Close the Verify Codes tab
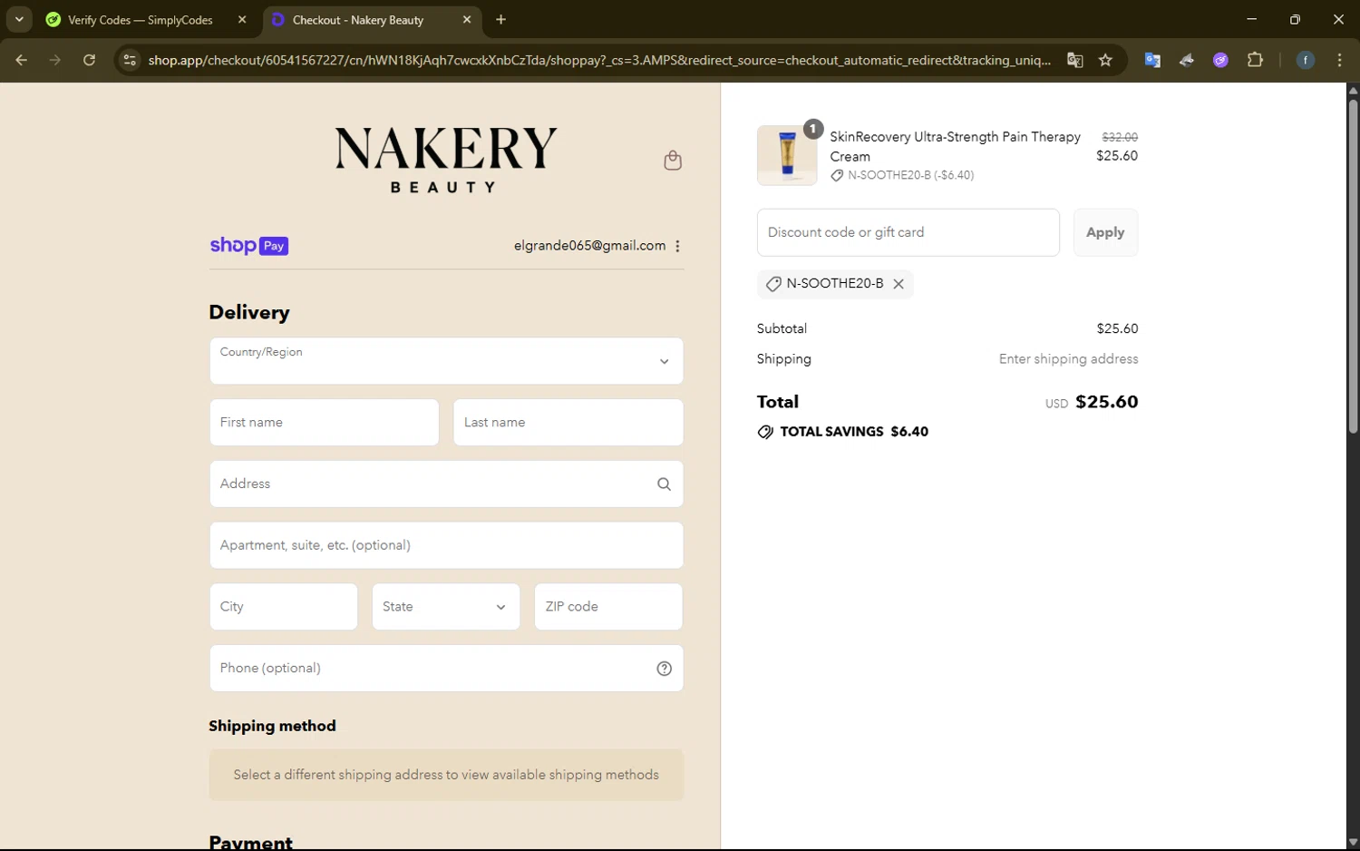 pos(242,19)
